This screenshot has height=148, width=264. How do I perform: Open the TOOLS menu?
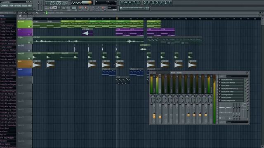tap(25, 5)
